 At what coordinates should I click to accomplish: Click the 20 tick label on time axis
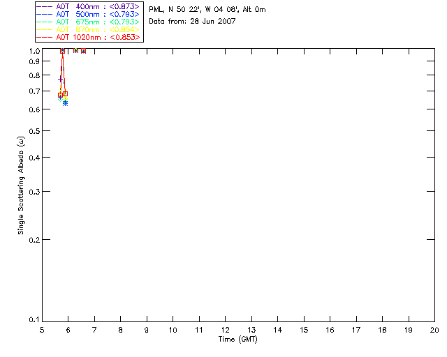434,329
